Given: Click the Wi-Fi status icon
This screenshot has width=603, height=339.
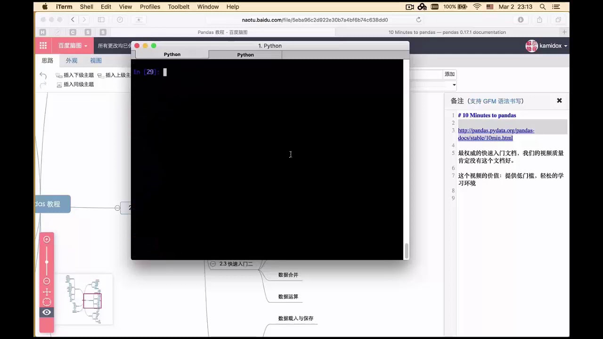Looking at the screenshot, I should [x=477, y=7].
